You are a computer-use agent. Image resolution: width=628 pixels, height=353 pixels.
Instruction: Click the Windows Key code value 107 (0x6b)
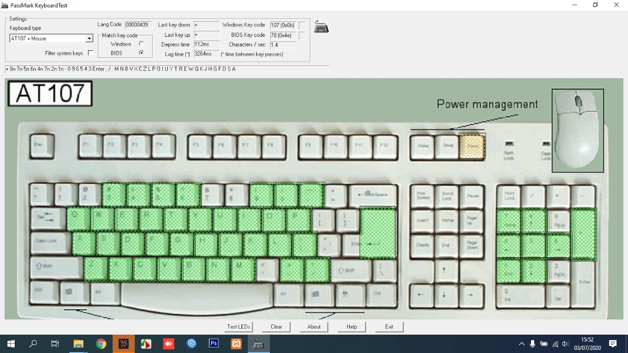pos(283,25)
